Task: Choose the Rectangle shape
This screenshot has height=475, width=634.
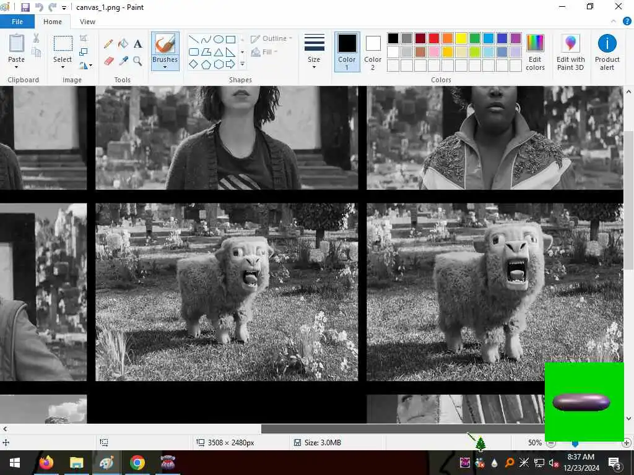Action: point(230,39)
